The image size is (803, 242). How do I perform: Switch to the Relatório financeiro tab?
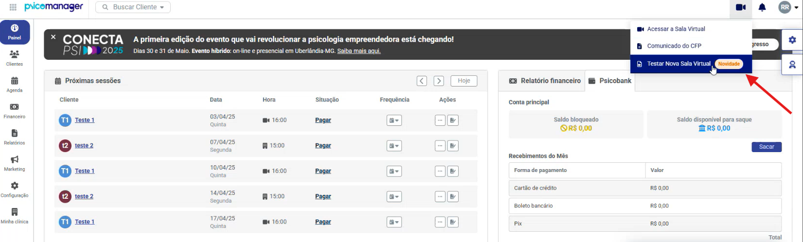point(545,81)
